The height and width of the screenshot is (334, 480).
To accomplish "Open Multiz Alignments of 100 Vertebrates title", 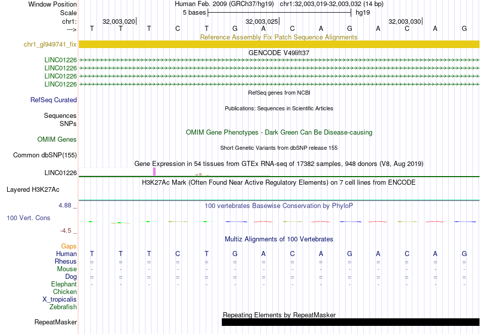I will (279, 239).
